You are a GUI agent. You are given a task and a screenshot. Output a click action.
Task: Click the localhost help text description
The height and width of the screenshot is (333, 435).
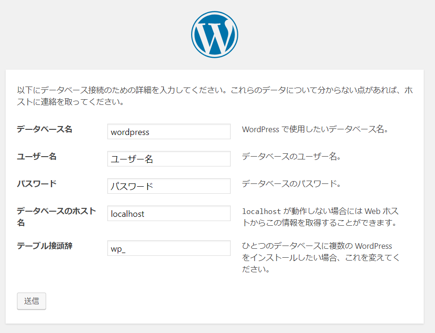(x=321, y=217)
